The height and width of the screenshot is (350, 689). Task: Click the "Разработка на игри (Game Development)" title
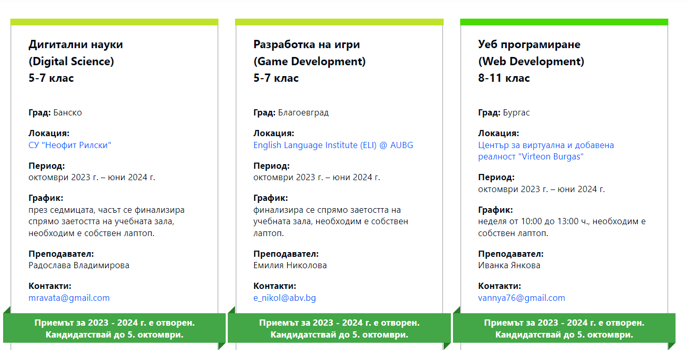pos(309,53)
